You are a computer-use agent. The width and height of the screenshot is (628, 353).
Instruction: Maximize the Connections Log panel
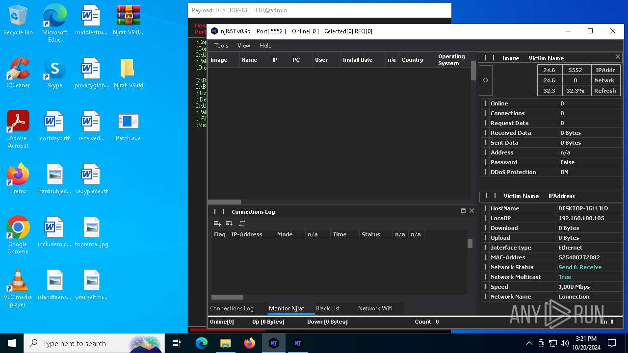pyautogui.click(x=463, y=211)
